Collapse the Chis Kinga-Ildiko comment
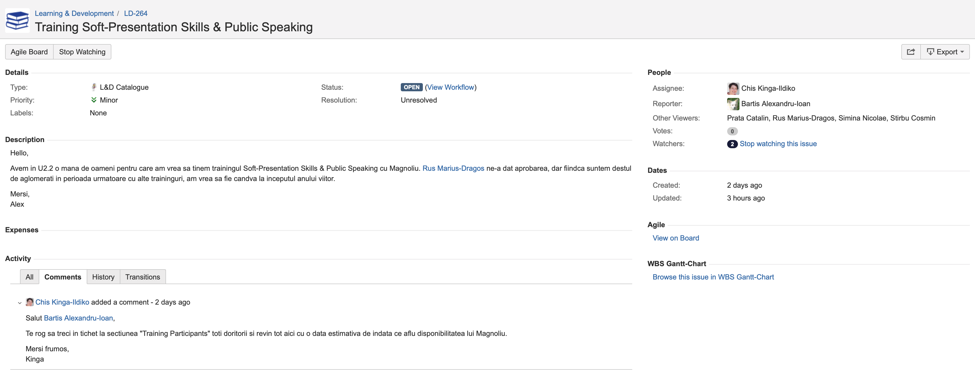 point(20,303)
